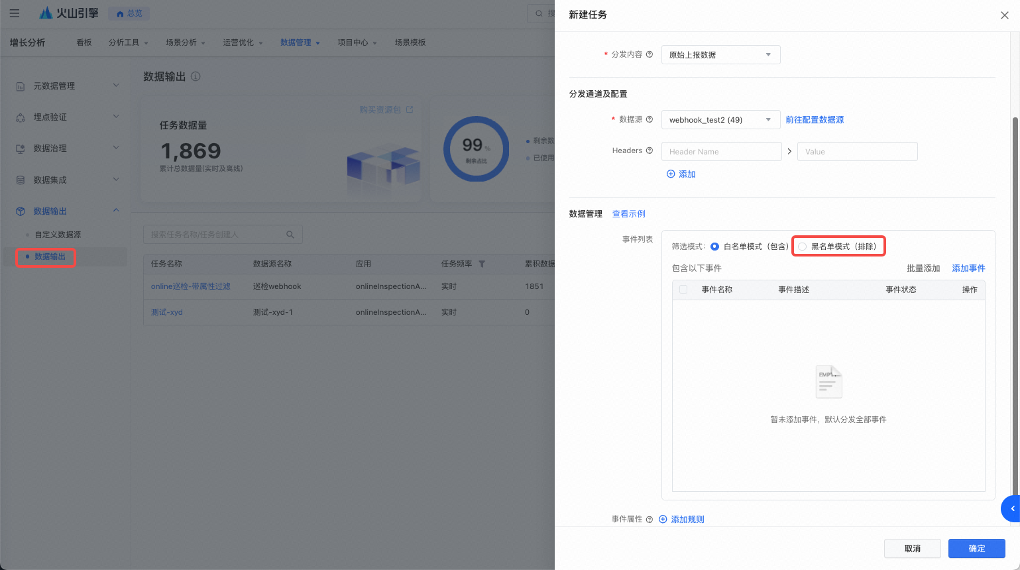Click the help icon next to 分发内容
The width and height of the screenshot is (1020, 570).
click(x=650, y=54)
